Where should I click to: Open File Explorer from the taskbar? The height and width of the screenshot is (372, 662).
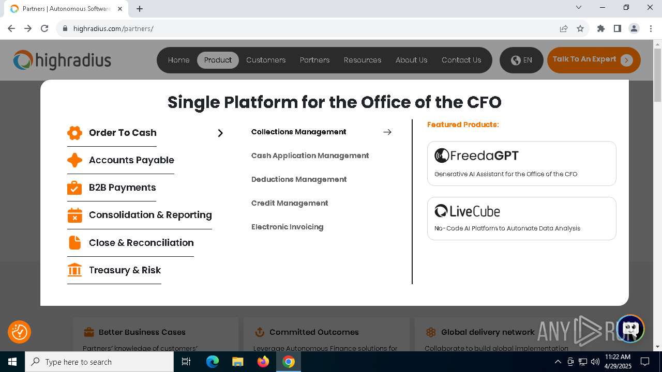(238, 362)
